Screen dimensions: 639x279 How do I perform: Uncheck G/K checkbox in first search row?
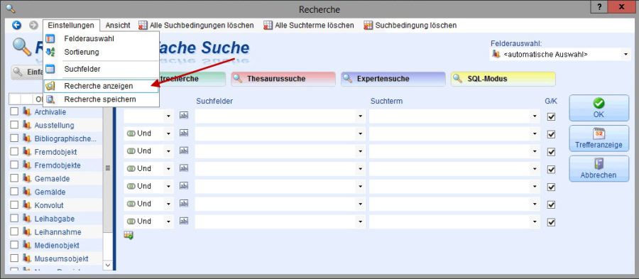coord(552,116)
